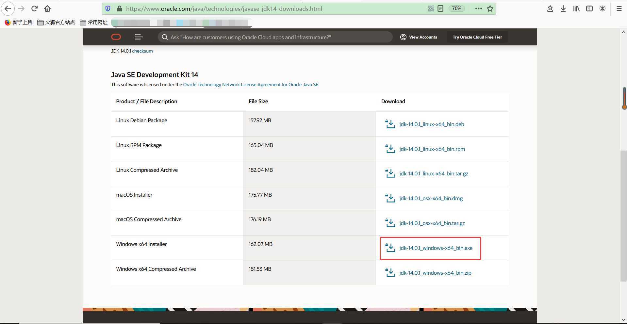Open the tracking protection shield icon
Image resolution: width=627 pixels, height=324 pixels.
tap(108, 8)
